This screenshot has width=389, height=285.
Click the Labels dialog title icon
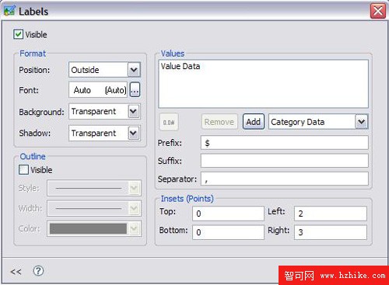click(x=9, y=11)
